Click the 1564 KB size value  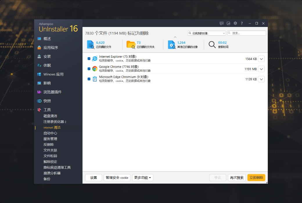251,59
